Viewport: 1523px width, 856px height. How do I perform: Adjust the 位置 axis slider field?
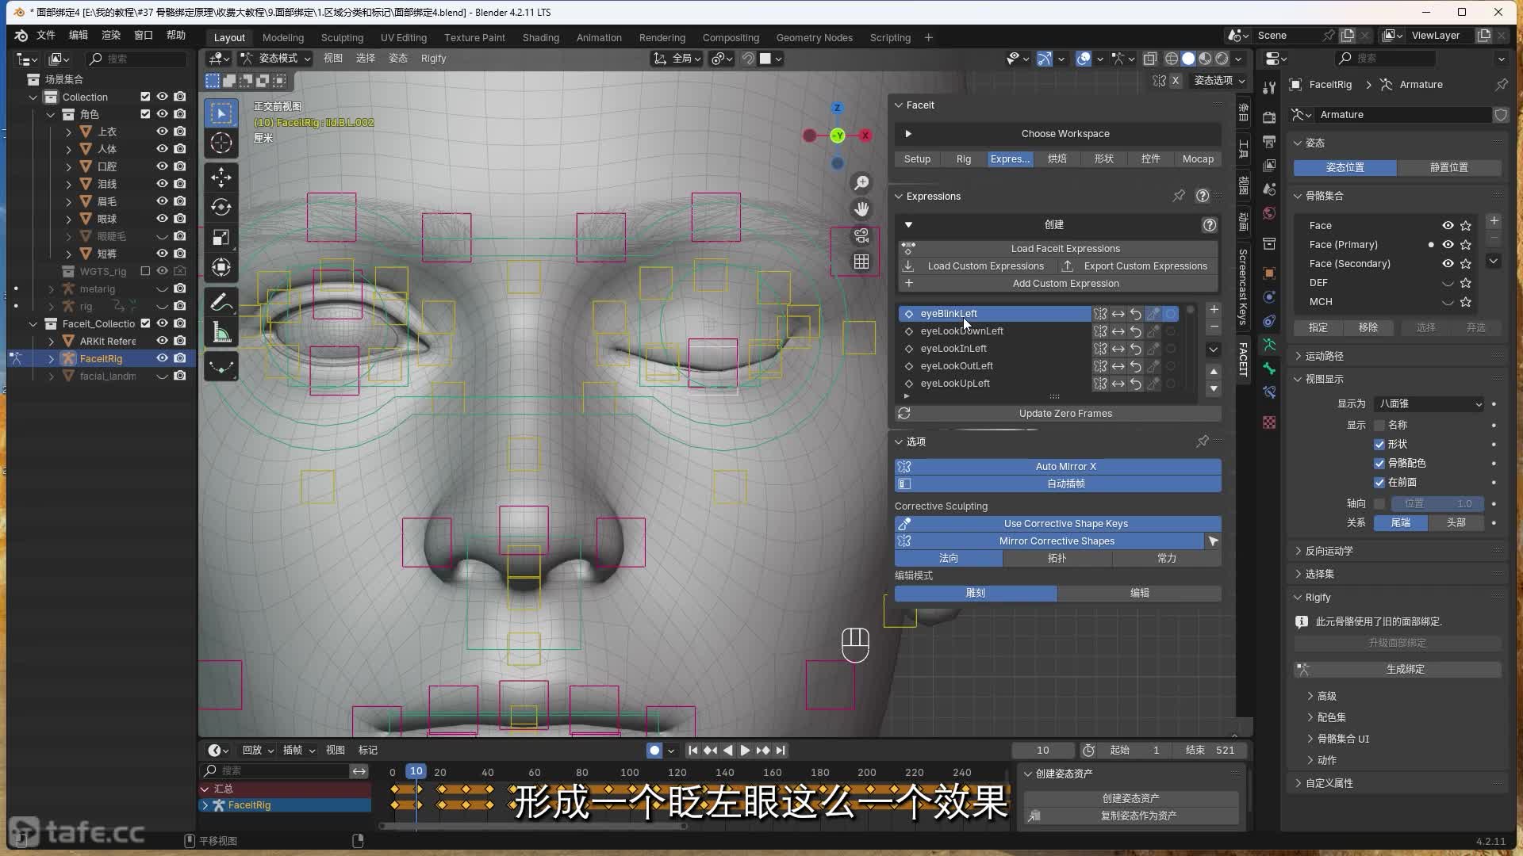tap(1437, 504)
